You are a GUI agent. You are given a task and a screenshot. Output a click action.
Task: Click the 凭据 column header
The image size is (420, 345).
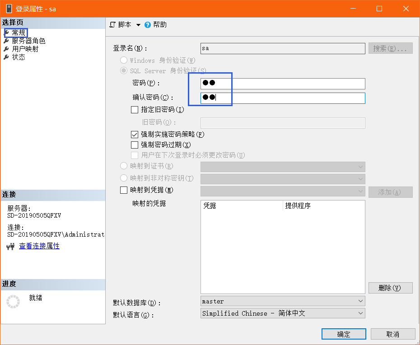[x=242, y=206]
